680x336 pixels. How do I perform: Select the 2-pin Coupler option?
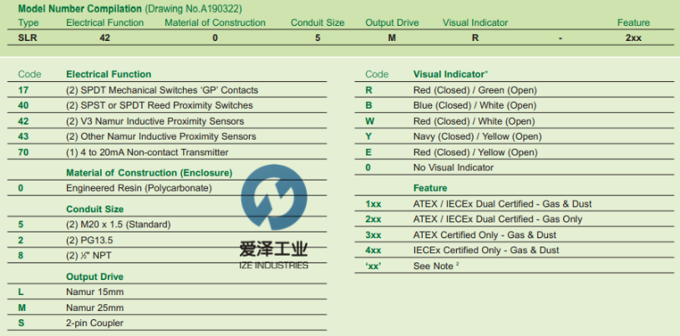point(94,323)
